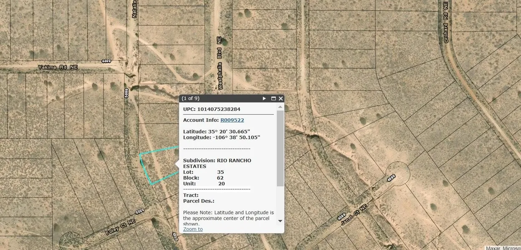Click the 5099 address marker below Yakima Rd
This screenshot has width=521, height=250.
click(126, 92)
